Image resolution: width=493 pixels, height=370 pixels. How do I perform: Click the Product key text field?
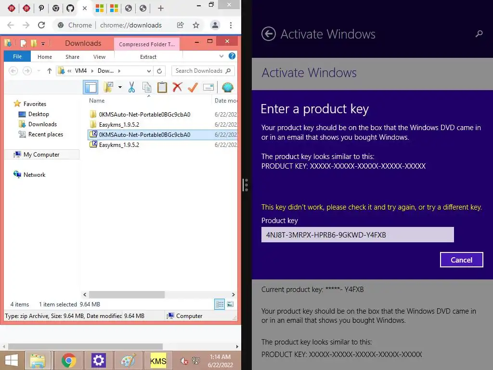pyautogui.click(x=358, y=235)
